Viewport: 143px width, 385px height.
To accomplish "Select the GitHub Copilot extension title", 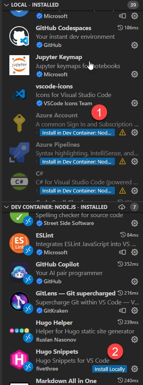I will point(57,264).
